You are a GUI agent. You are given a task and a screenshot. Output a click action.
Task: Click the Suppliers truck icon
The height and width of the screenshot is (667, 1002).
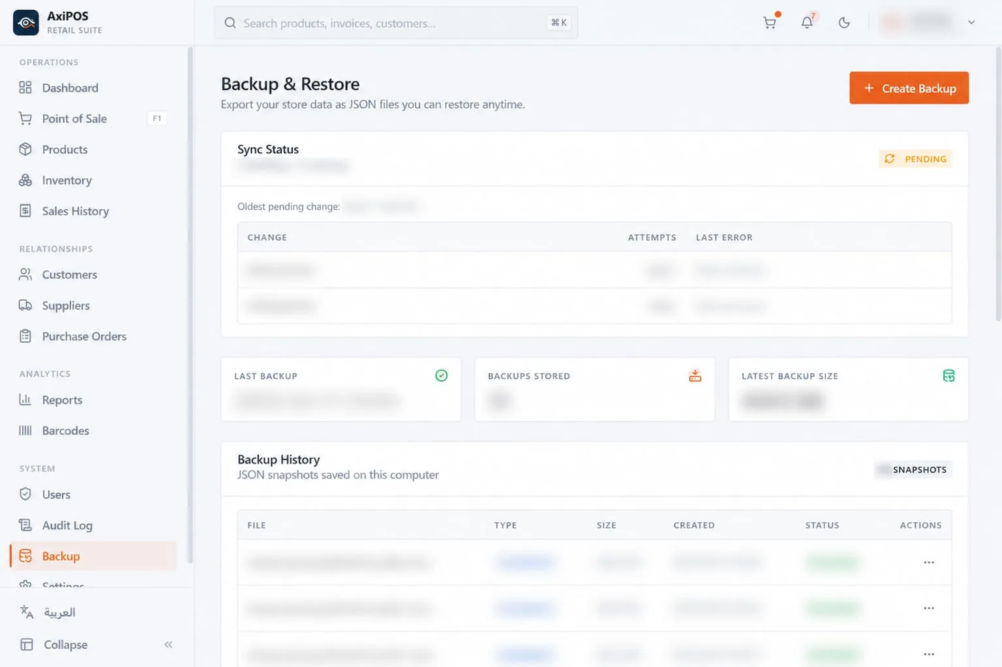pyautogui.click(x=25, y=305)
